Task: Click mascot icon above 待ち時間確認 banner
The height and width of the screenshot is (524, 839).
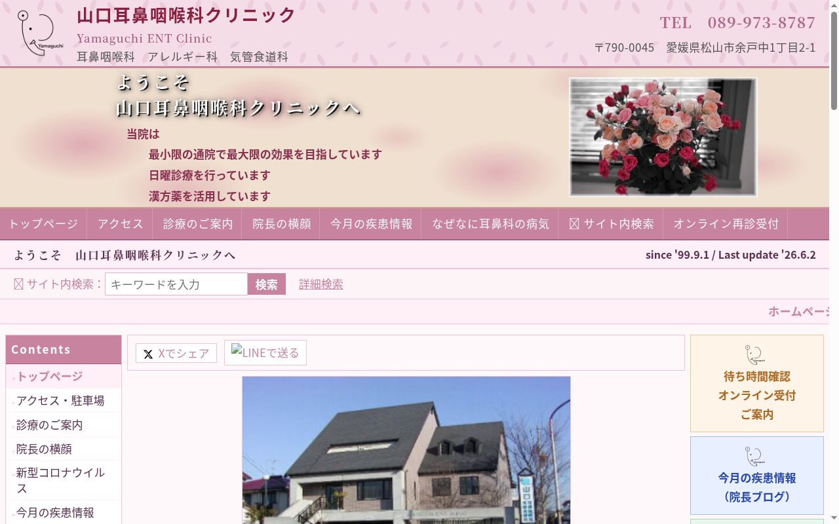Action: tap(756, 355)
